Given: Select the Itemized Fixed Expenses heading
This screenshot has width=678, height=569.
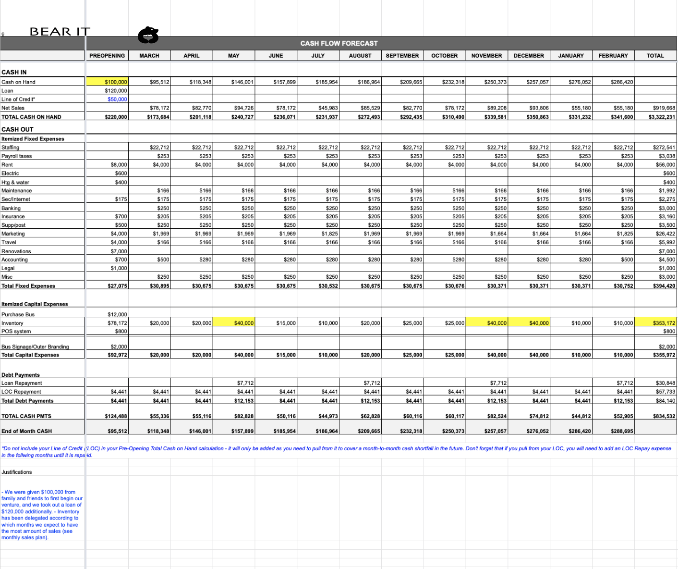Looking at the screenshot, I should (33, 139).
